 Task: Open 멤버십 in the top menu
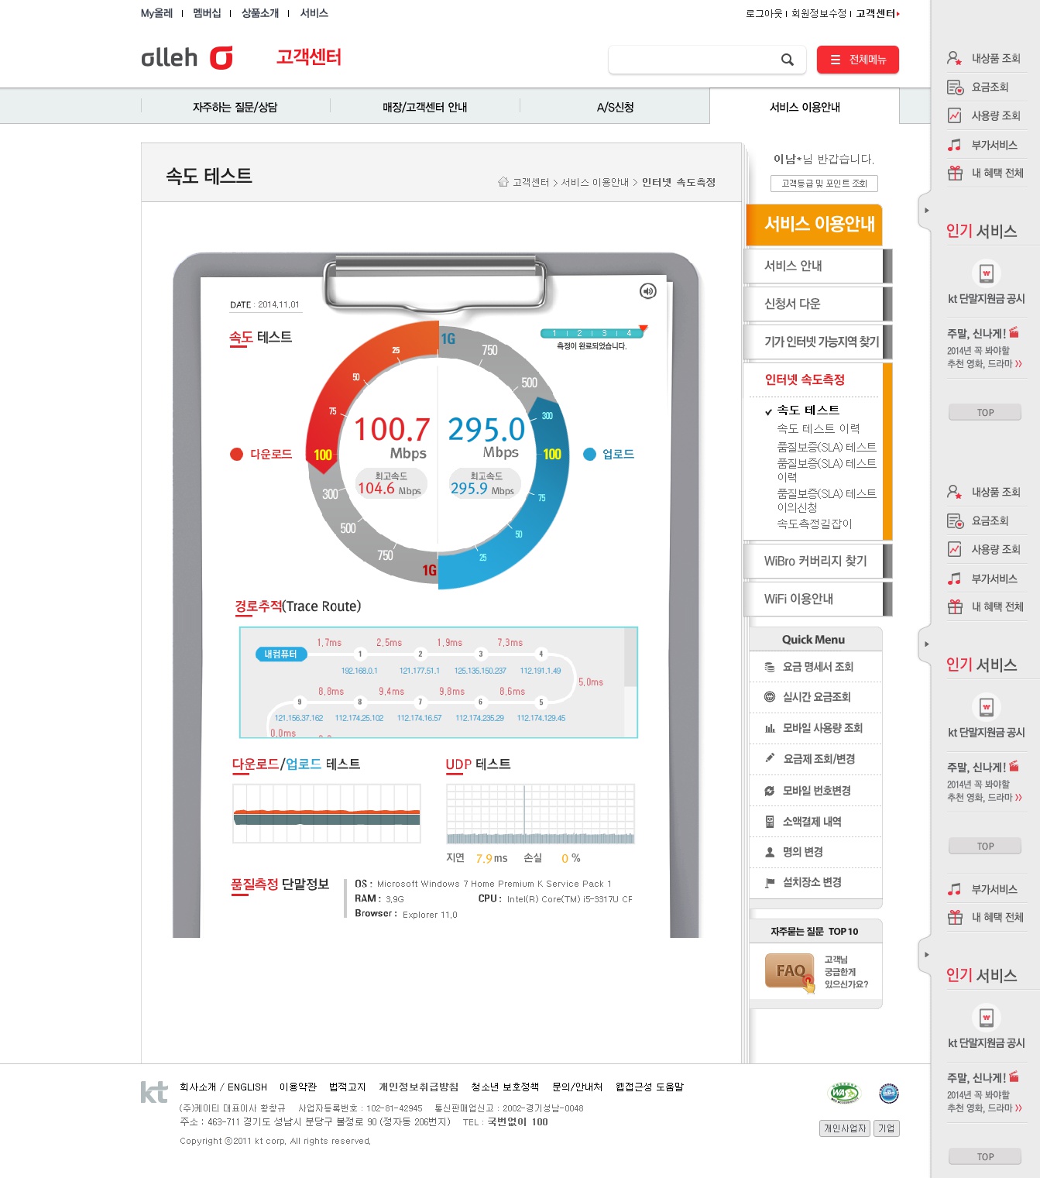click(207, 13)
